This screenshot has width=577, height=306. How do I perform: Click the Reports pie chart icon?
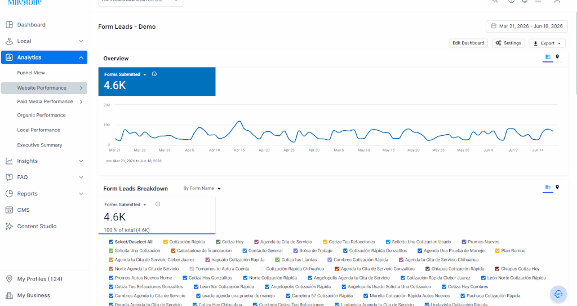9,194
